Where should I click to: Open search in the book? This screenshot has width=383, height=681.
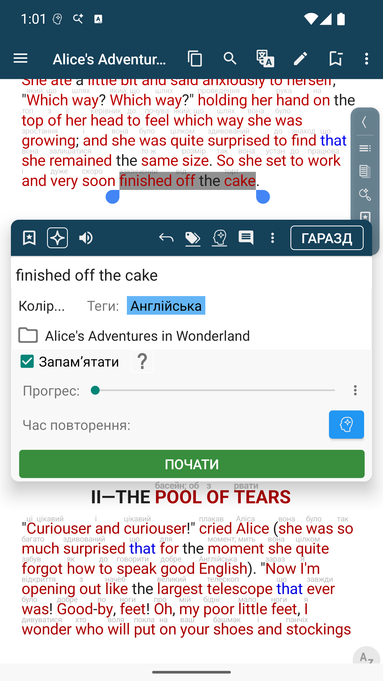[x=230, y=59]
